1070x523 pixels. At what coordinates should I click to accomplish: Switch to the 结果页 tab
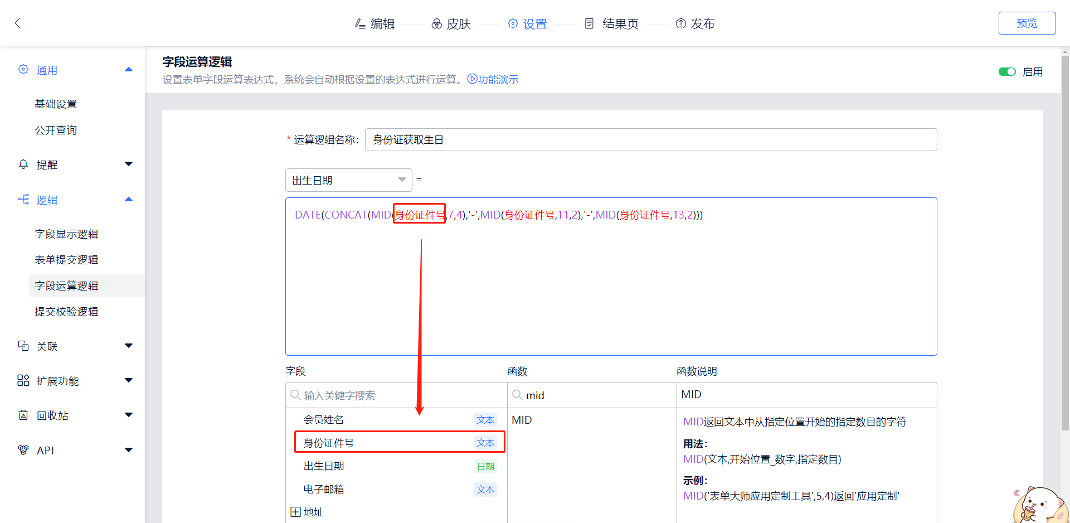point(612,24)
